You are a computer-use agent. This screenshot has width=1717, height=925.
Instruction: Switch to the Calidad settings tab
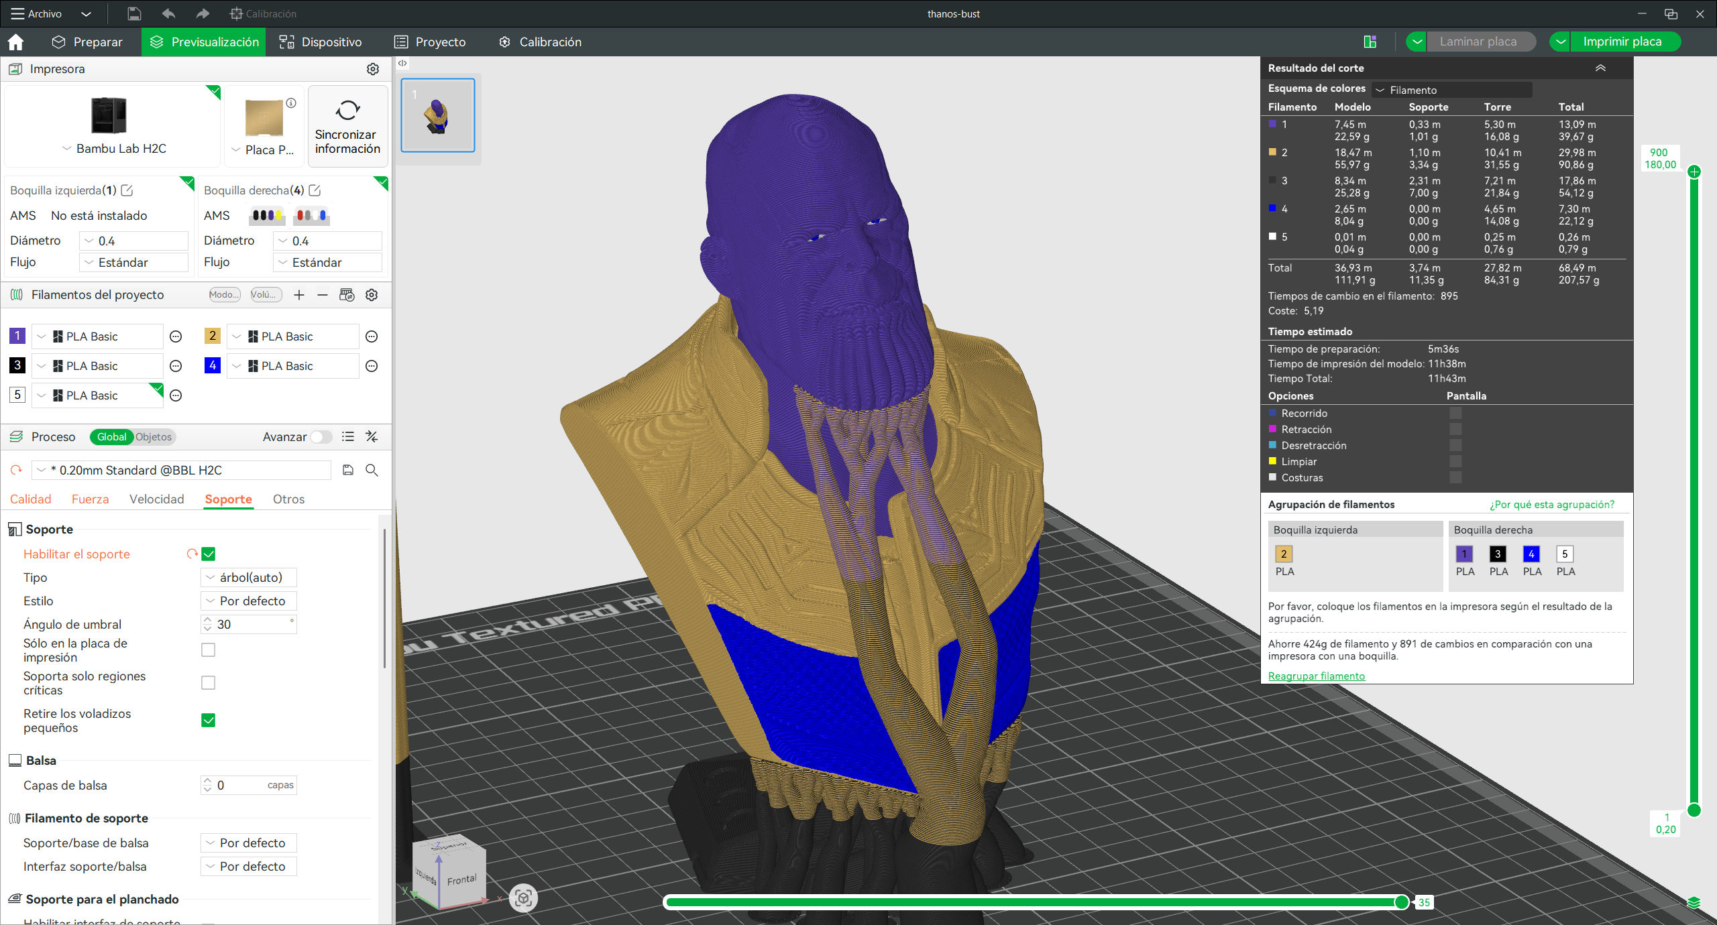pyautogui.click(x=31, y=499)
